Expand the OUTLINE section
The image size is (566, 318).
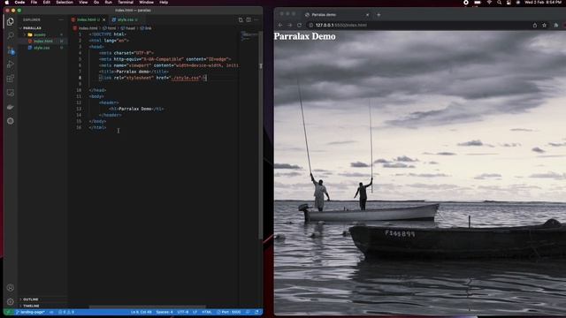click(x=31, y=299)
